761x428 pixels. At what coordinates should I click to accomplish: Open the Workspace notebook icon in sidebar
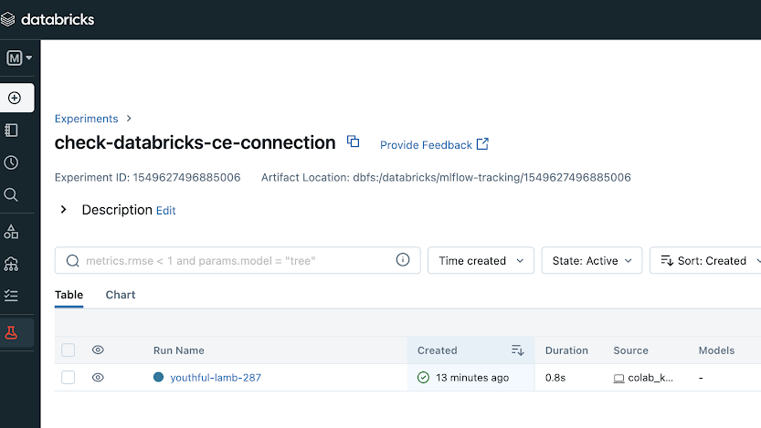(x=12, y=130)
